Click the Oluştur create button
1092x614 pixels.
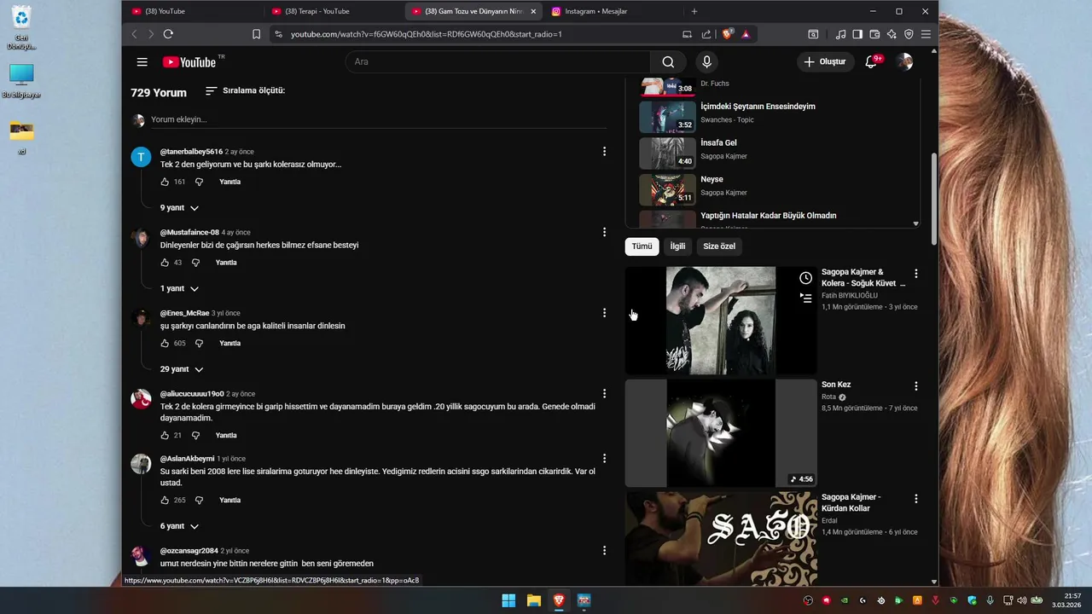tap(825, 61)
